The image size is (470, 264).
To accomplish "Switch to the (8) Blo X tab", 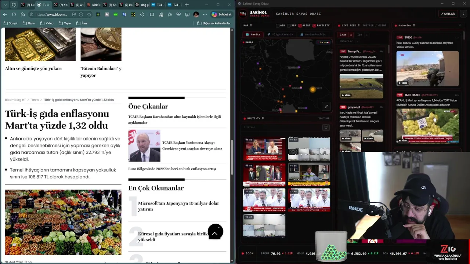I will 29,5.
